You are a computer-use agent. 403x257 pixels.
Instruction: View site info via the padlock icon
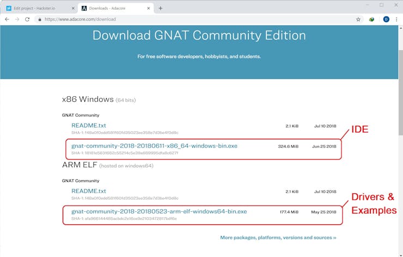tap(40, 19)
